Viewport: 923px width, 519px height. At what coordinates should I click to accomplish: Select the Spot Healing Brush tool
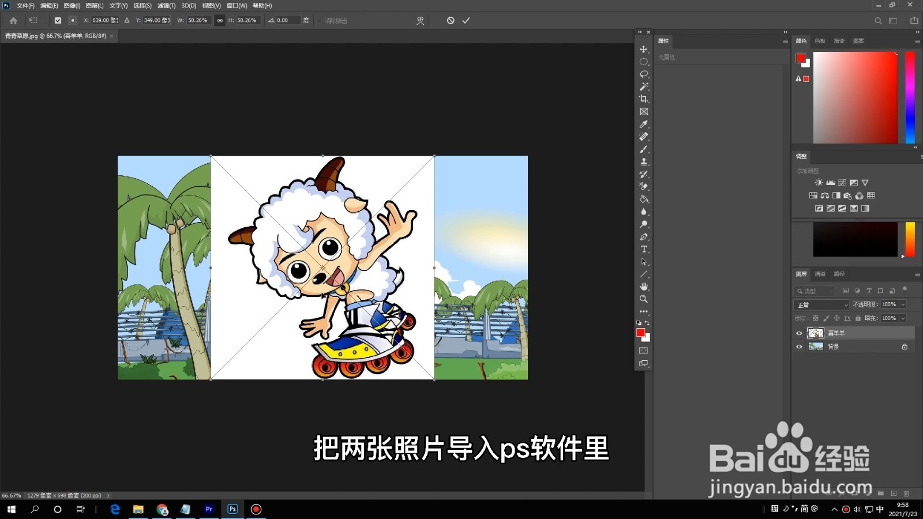pyautogui.click(x=644, y=137)
